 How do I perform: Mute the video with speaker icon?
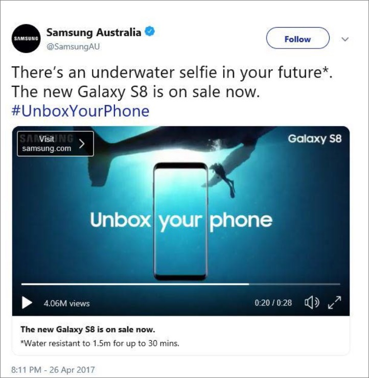(312, 302)
